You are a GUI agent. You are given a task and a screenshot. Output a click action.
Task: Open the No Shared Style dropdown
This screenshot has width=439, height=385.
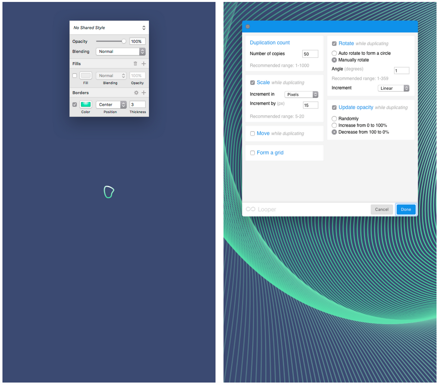[109, 28]
